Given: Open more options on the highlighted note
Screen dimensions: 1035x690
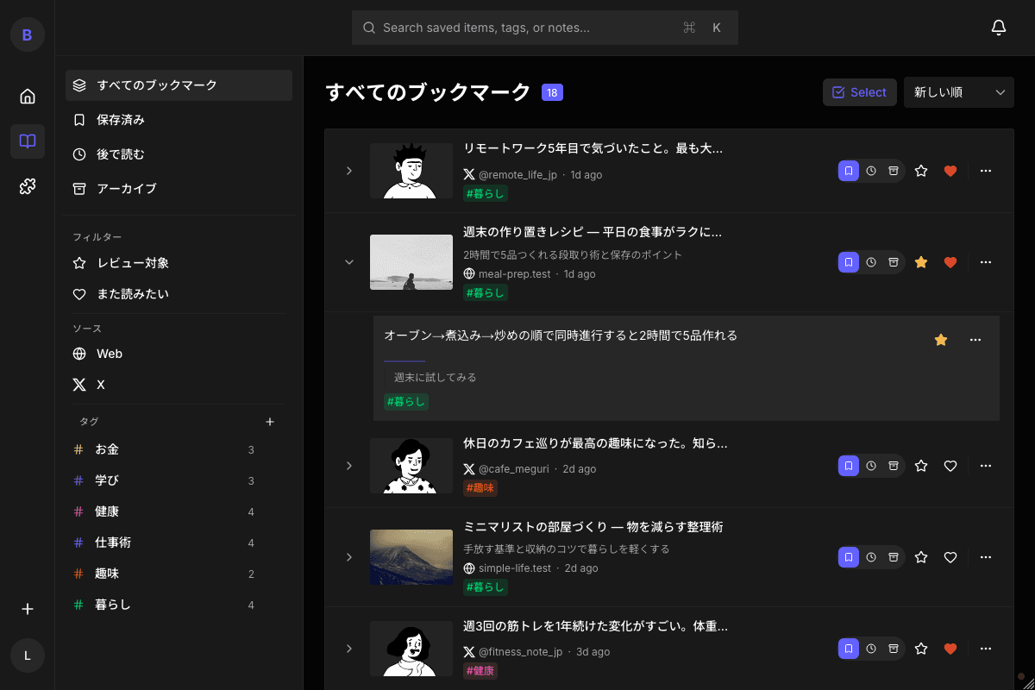Looking at the screenshot, I should pyautogui.click(x=975, y=340).
